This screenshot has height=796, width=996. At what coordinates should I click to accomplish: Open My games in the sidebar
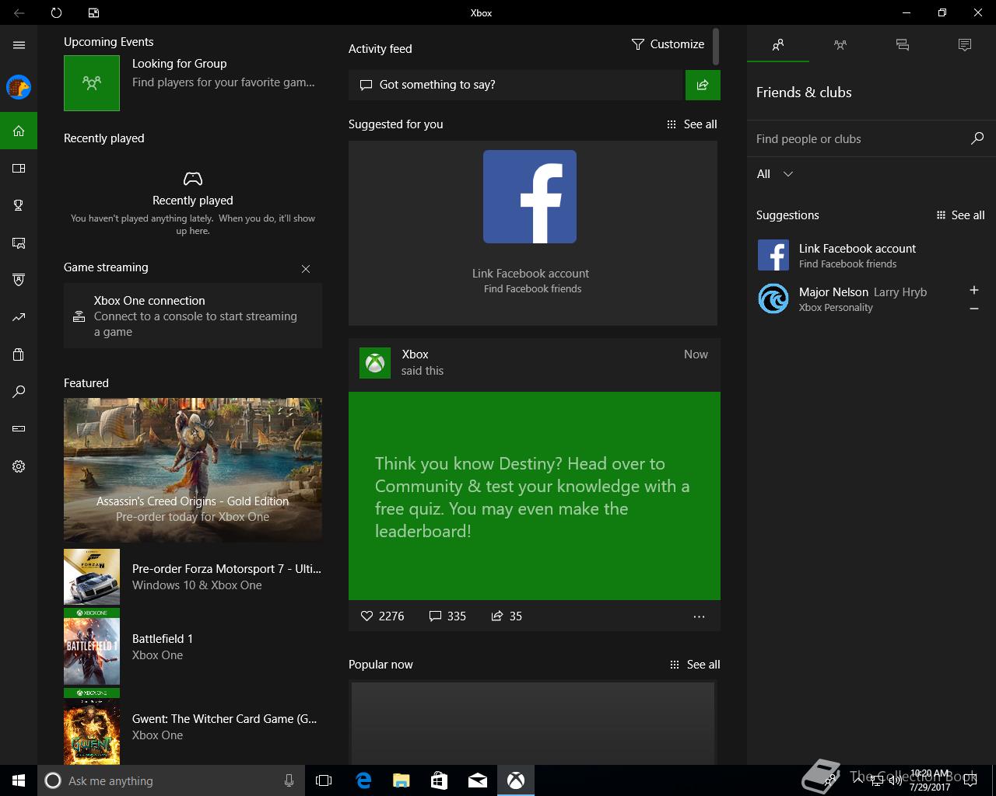tap(19, 168)
